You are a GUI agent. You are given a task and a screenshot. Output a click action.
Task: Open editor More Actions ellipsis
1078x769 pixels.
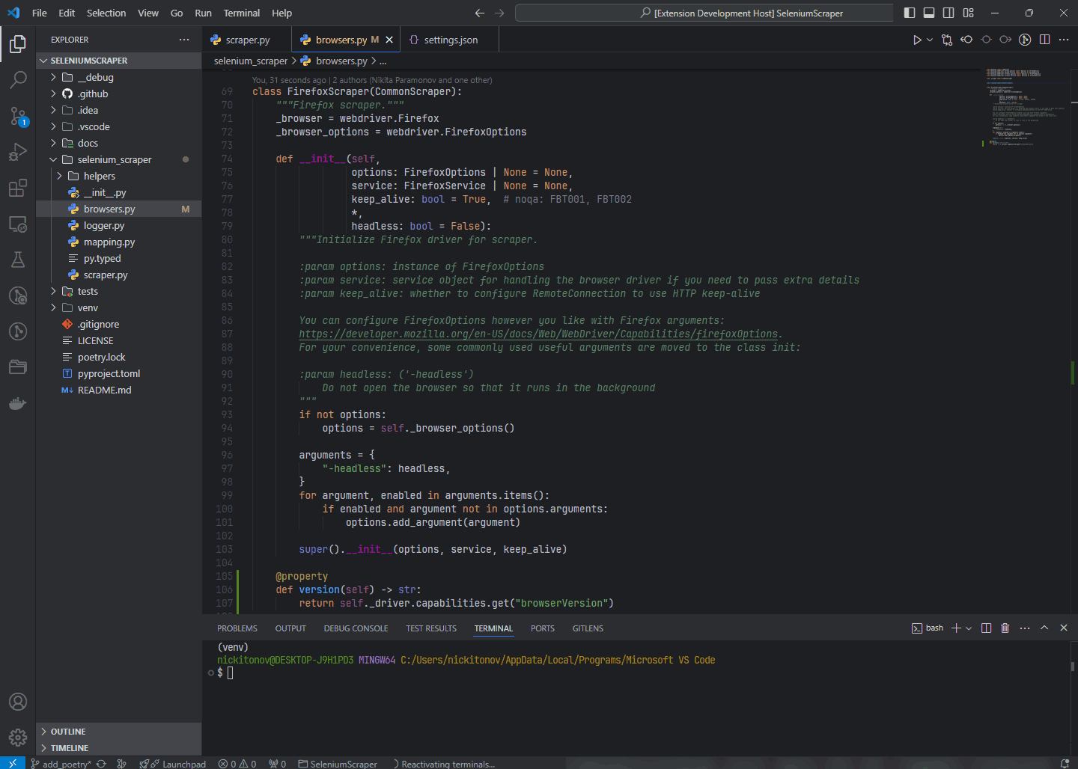tap(1064, 40)
